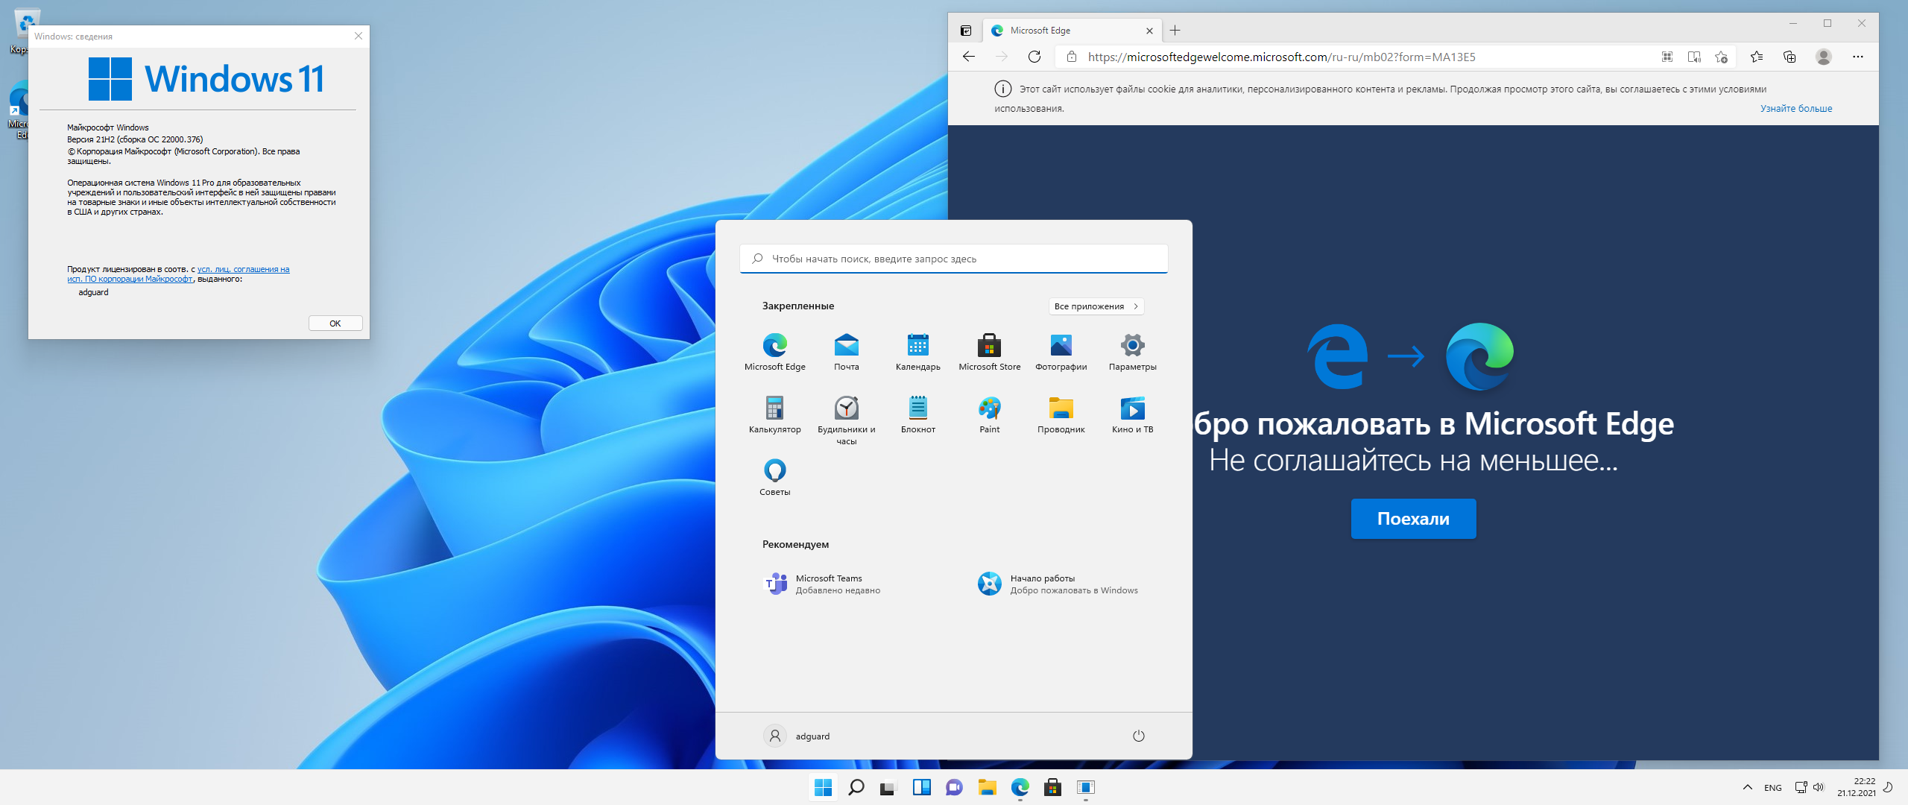Show hidden system tray icons chevron
1908x805 pixels.
coord(1747,787)
